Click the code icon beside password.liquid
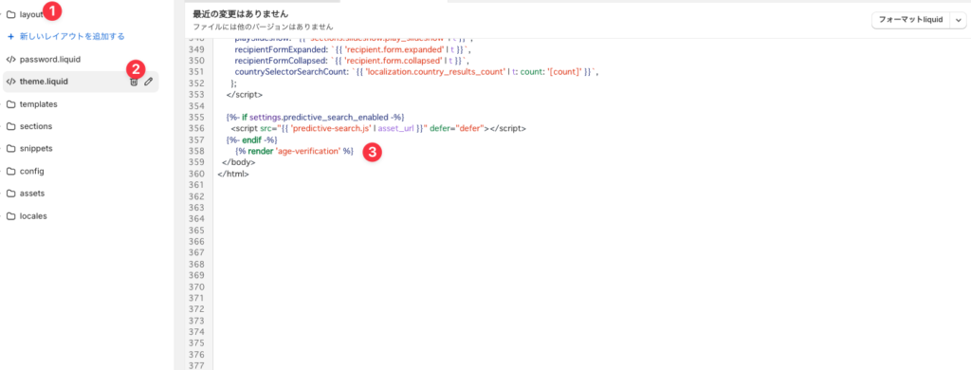Viewport: 971px width, 370px height. pyautogui.click(x=10, y=60)
